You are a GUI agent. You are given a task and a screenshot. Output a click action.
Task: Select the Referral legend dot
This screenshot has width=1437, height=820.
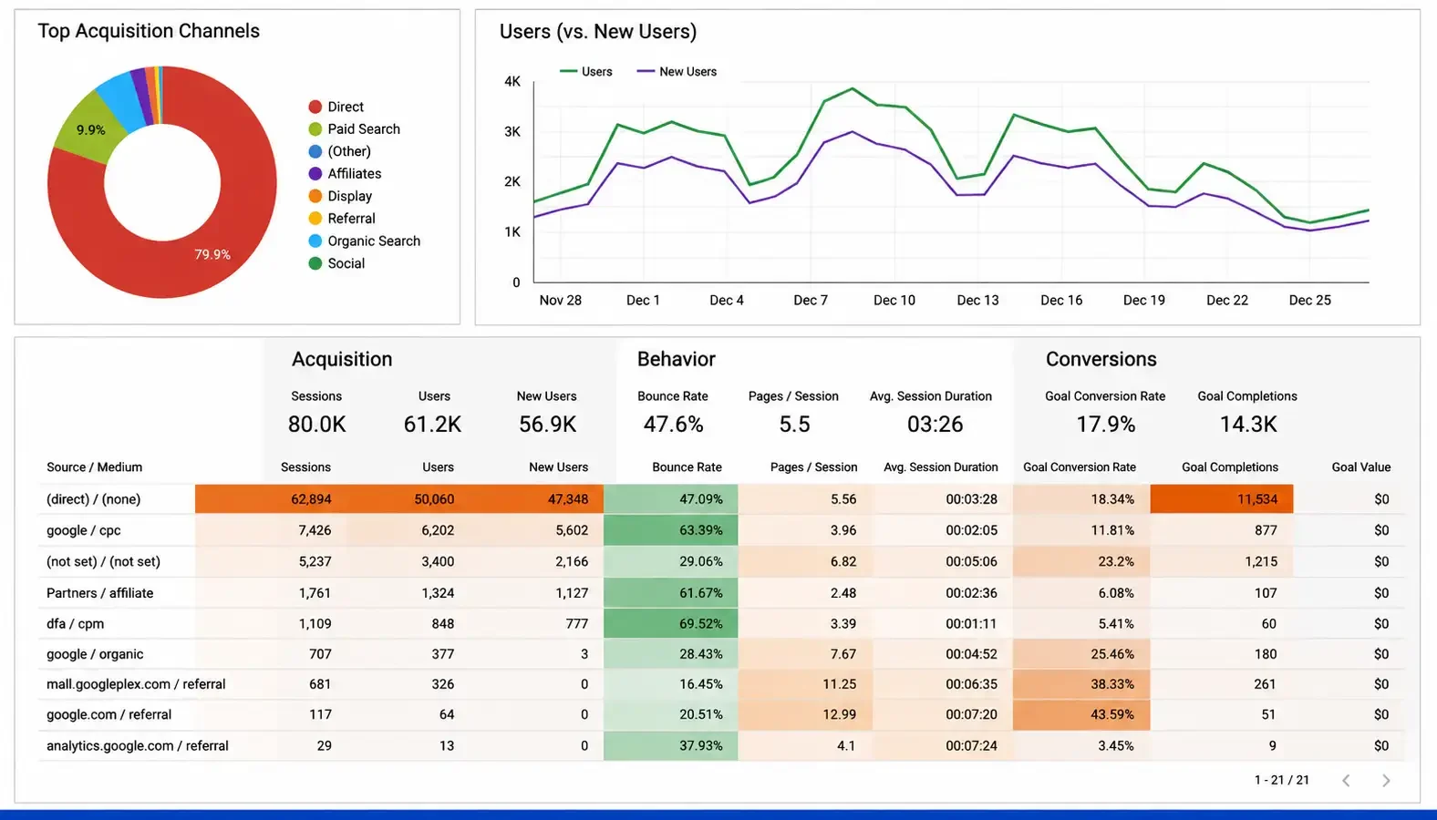(x=315, y=219)
